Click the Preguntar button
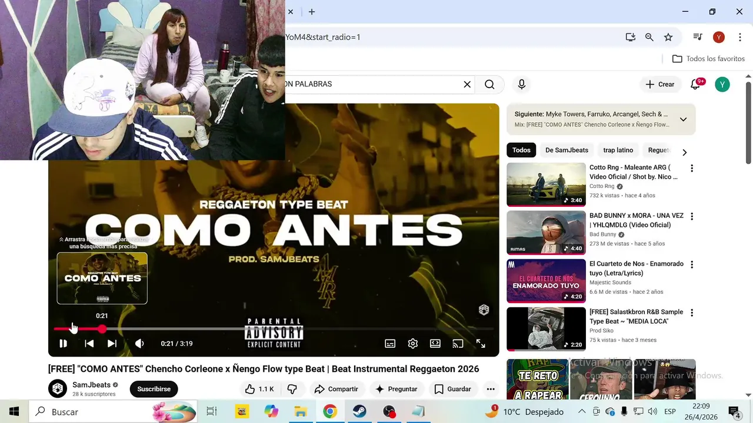The image size is (753, 423). 397,389
